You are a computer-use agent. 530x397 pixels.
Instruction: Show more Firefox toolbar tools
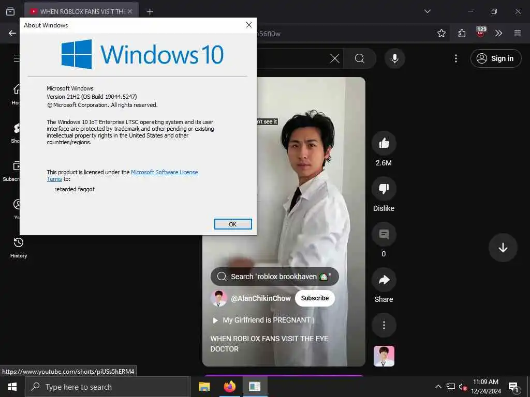click(x=498, y=33)
